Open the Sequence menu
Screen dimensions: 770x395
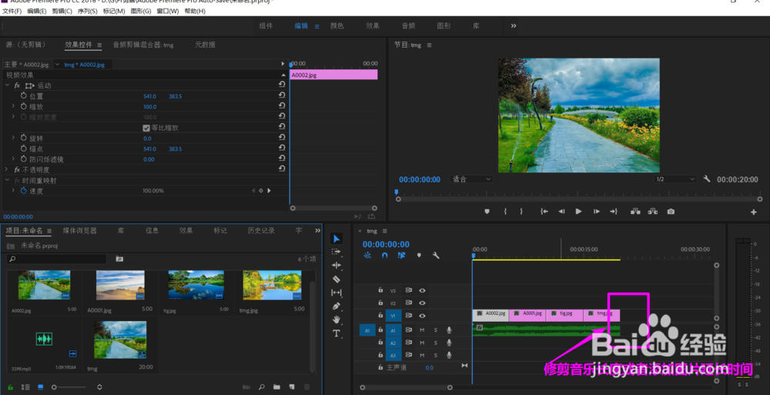click(x=88, y=11)
